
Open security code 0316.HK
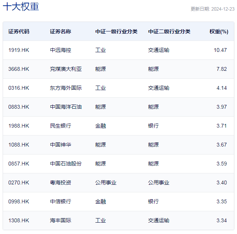click(18, 88)
